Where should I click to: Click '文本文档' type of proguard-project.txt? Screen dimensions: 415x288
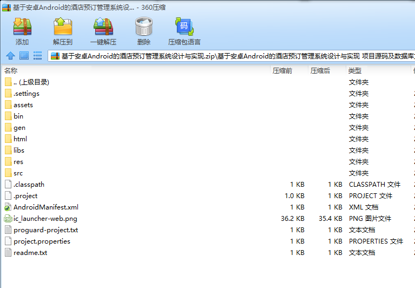pos(362,230)
